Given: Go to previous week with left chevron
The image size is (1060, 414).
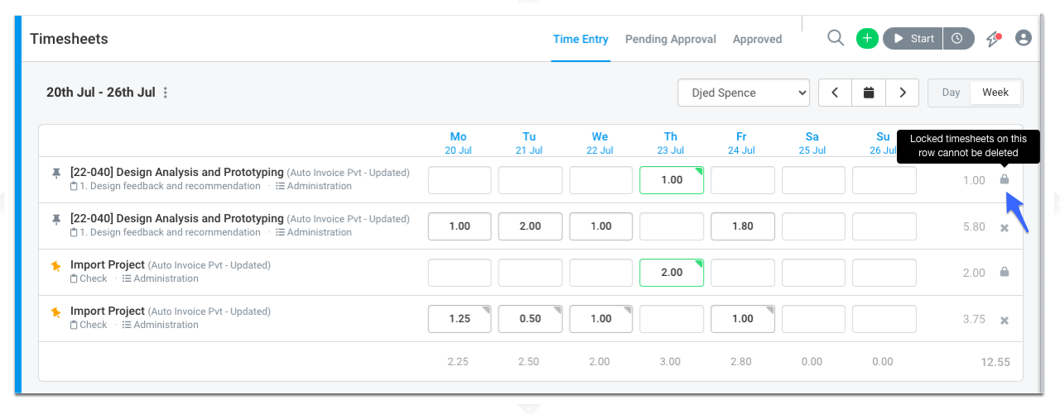Looking at the screenshot, I should [836, 93].
